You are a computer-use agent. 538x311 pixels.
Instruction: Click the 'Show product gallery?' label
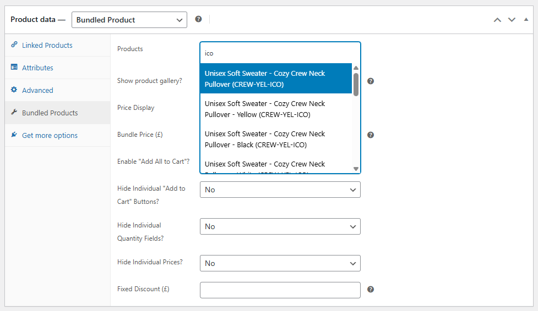click(x=150, y=81)
